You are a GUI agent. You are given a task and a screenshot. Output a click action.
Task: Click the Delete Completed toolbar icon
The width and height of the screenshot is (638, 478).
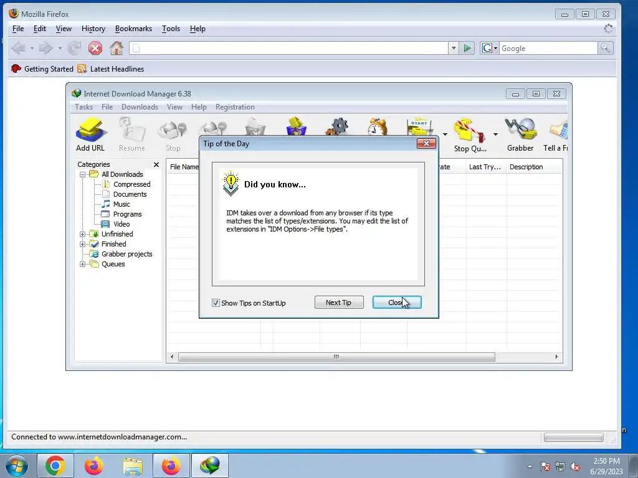(296, 126)
